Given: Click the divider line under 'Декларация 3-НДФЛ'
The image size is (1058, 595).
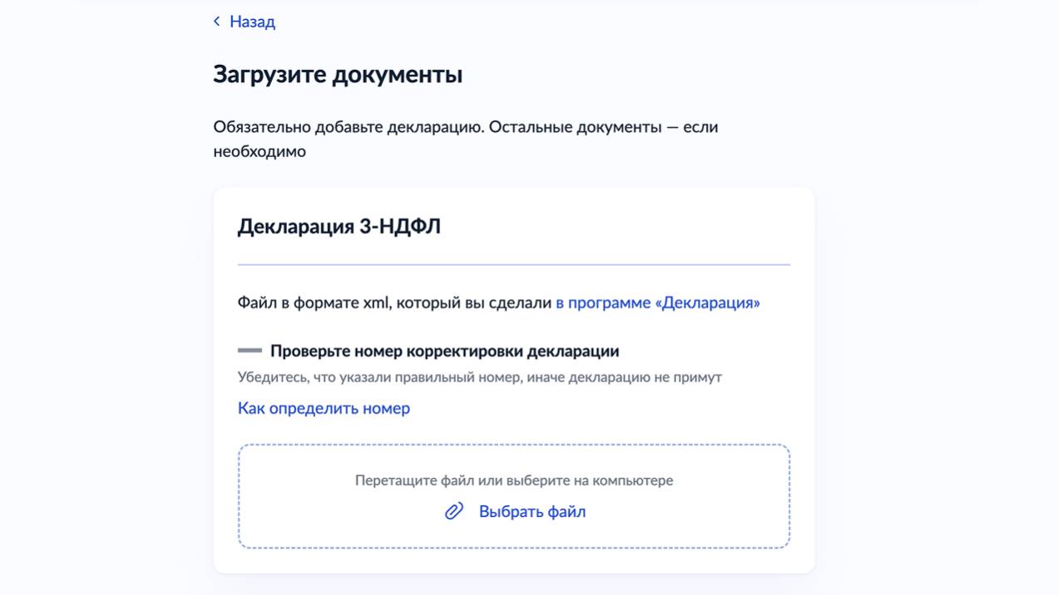Looking at the screenshot, I should pyautogui.click(x=513, y=265).
